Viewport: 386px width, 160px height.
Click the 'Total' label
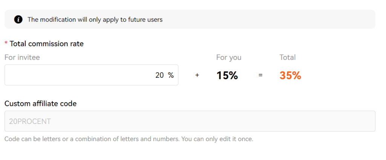point(288,57)
